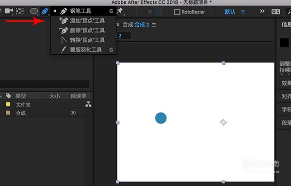Click the dashed rectangle icon beside star
Screen dimensions: 291x186
(159, 12)
